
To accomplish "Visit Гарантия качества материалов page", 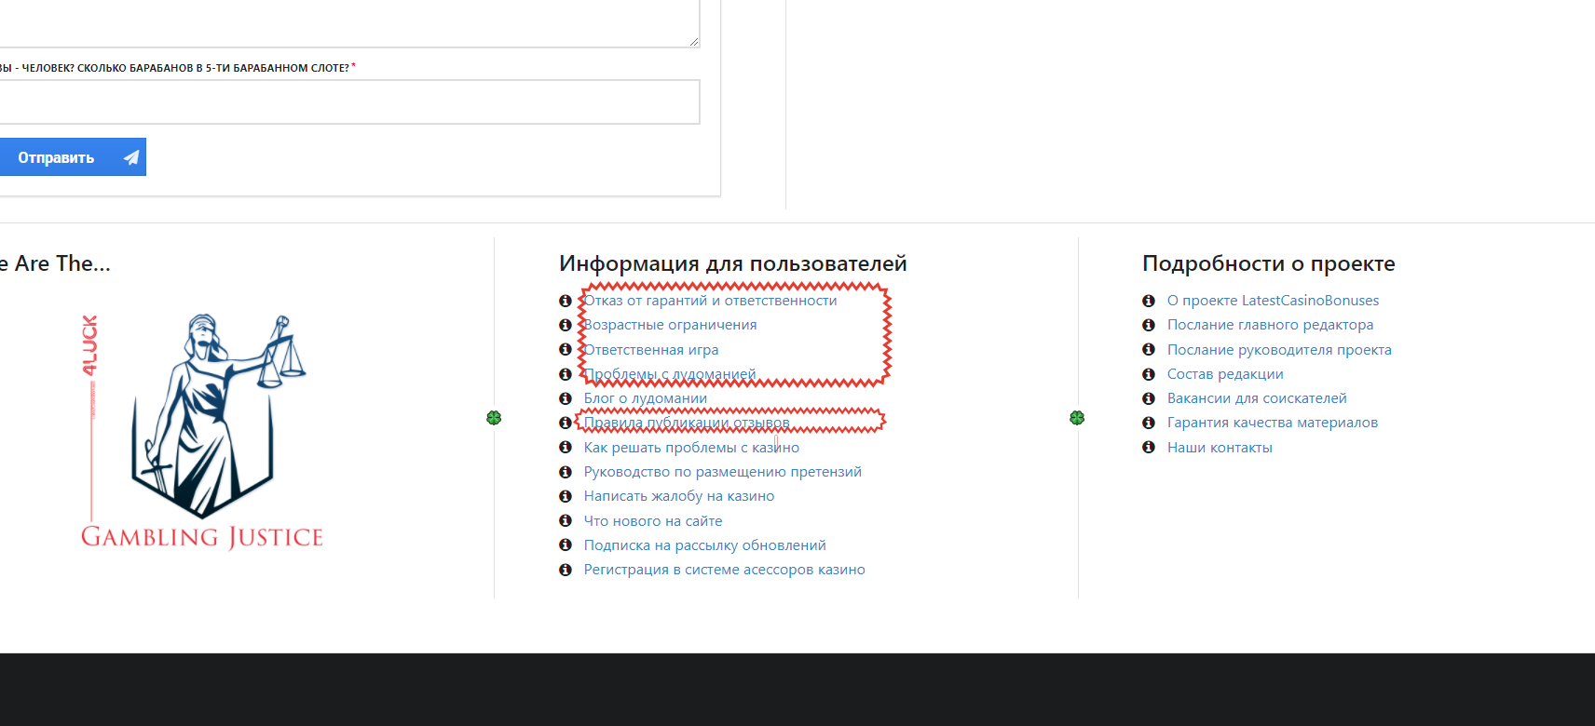I will [1272, 423].
